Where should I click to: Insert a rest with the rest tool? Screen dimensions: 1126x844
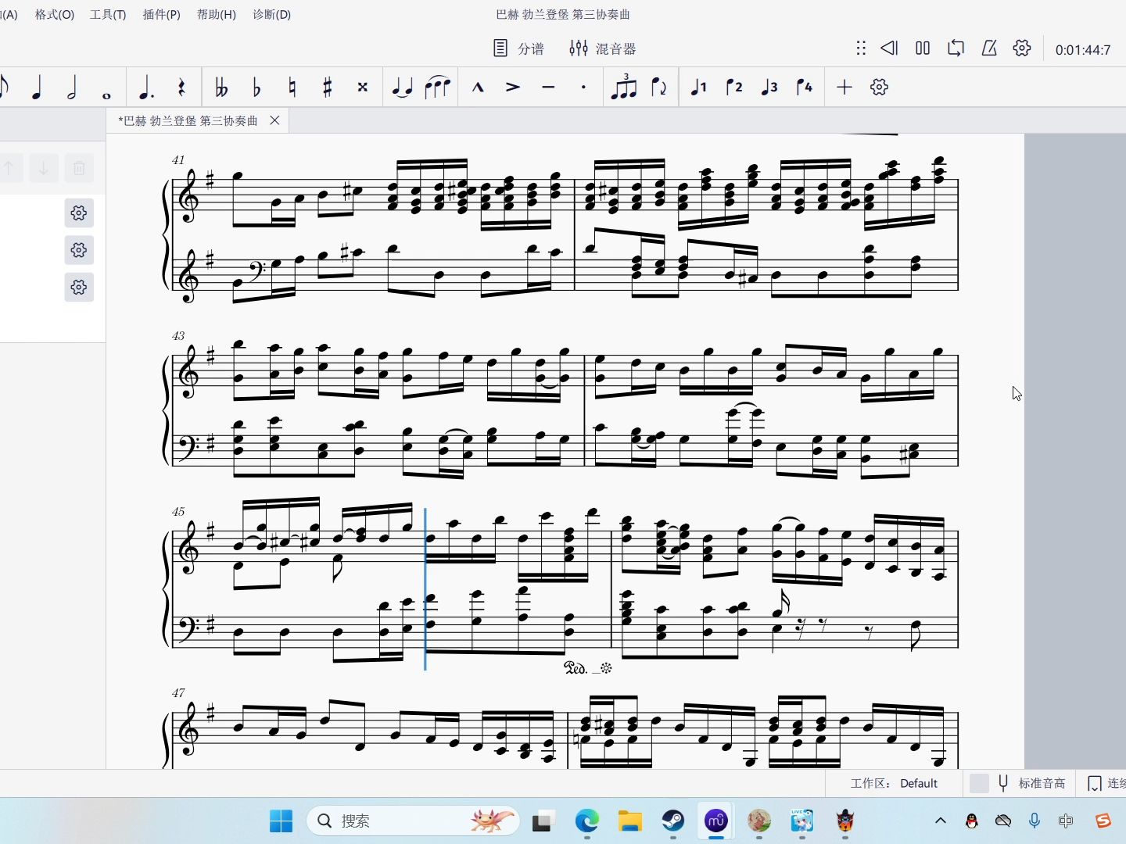pyautogui.click(x=181, y=88)
